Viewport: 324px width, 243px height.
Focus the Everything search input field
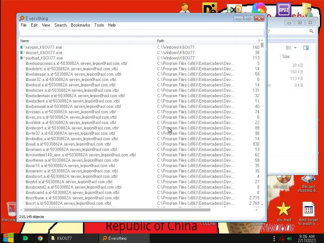point(141,33)
